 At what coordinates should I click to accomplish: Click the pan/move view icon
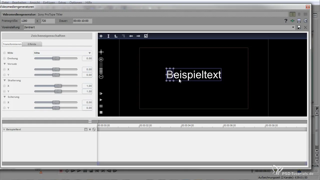(x=101, y=52)
